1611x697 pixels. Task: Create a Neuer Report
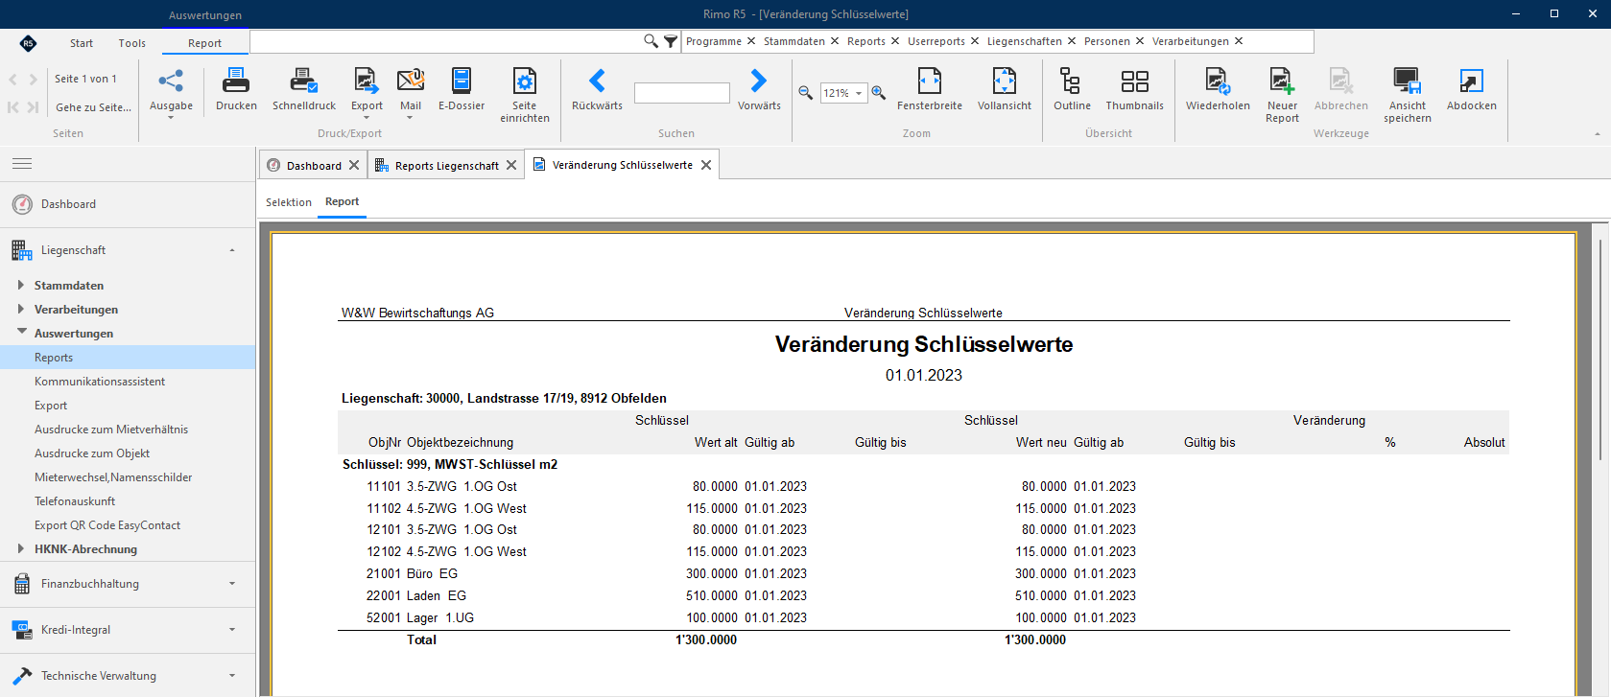click(x=1282, y=95)
